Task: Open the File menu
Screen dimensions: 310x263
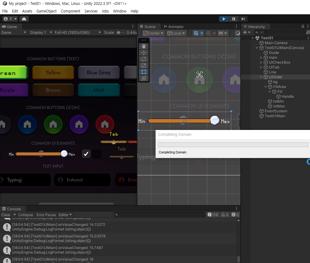Action: 5,11
